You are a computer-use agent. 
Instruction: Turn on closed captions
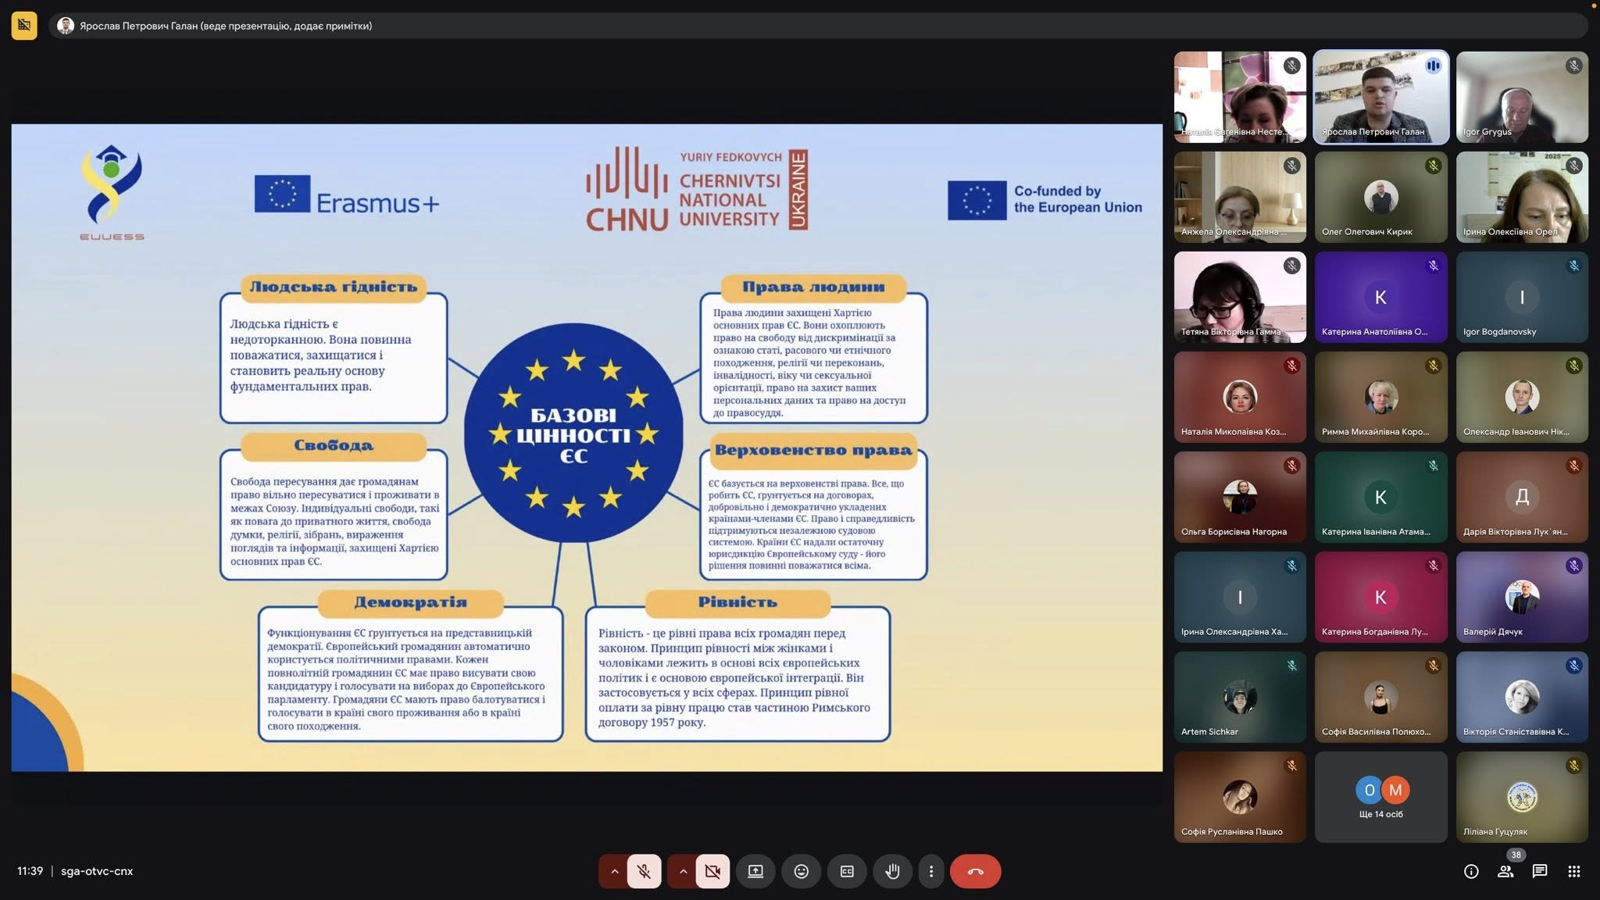click(x=847, y=871)
